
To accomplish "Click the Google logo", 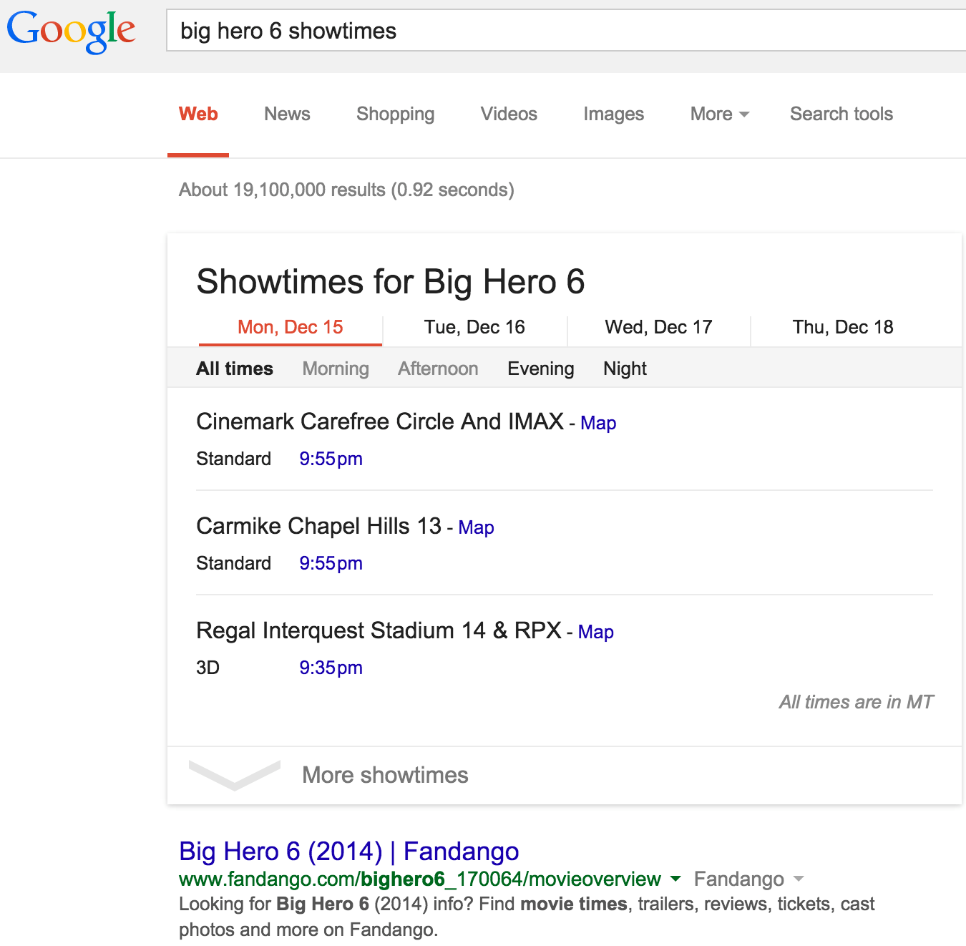I will [x=71, y=32].
